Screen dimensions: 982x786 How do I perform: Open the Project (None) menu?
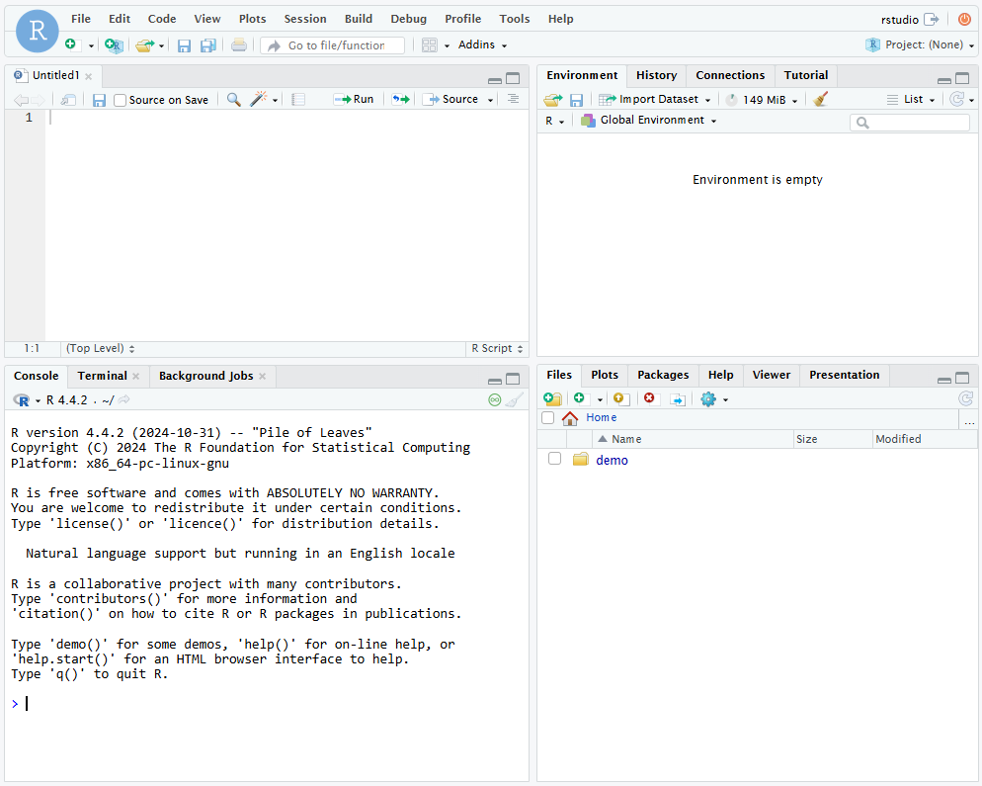pos(920,45)
